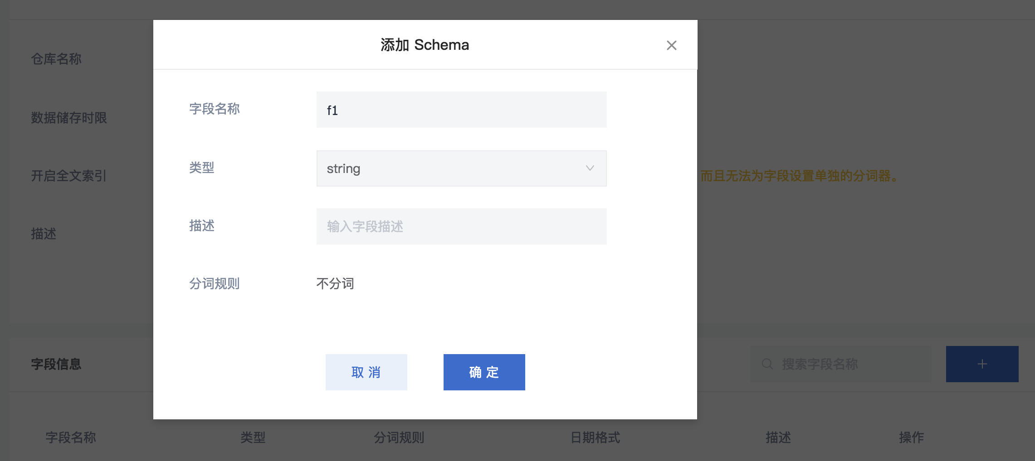Close the 添加 Schema dialog with X
The height and width of the screenshot is (461, 1035).
click(671, 45)
